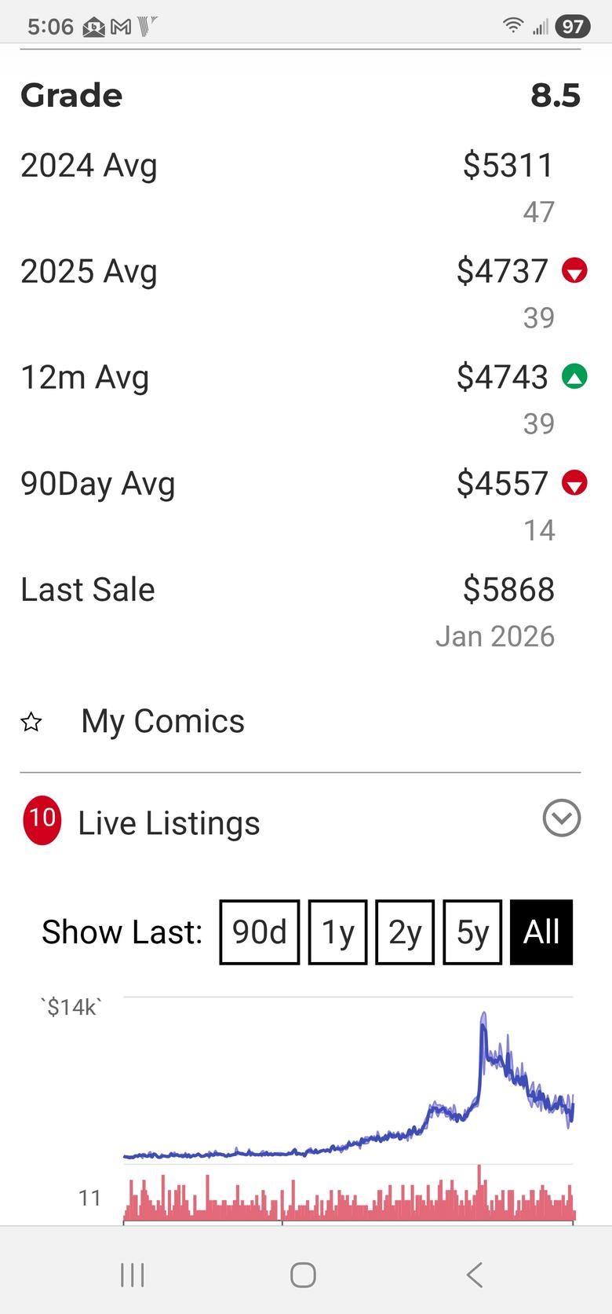Select the 90d chart range

point(260,932)
